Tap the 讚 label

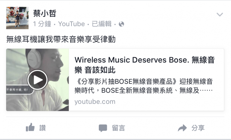(x=43, y=128)
